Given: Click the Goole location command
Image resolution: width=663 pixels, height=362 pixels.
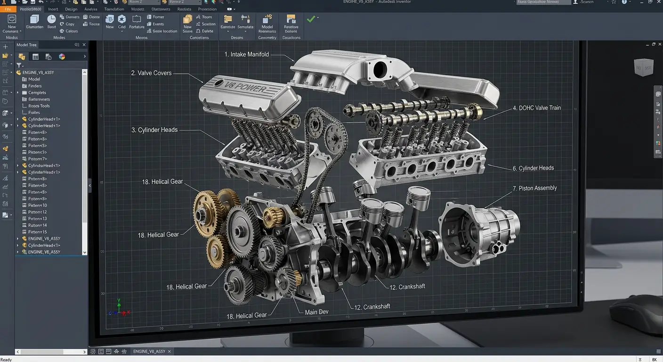Looking at the screenshot, I should (162, 31).
